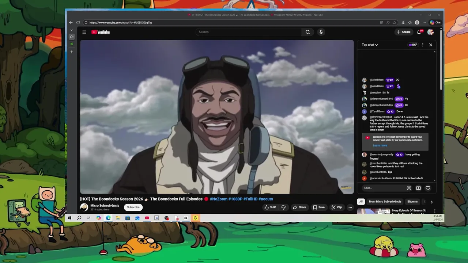This screenshot has width=468, height=263.
Task: Open the channel avatar below the video
Action: point(84,207)
